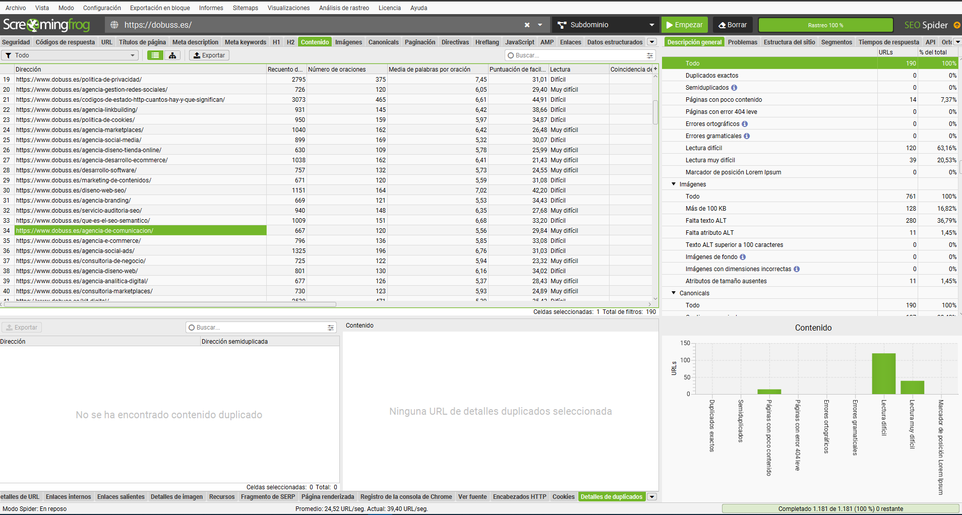The width and height of the screenshot is (962, 515).
Task: Open the Todo filter dropdown
Action: [70, 55]
